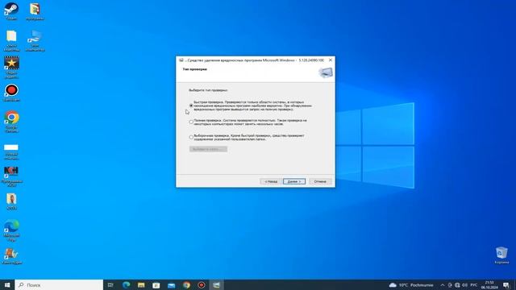516x290 pixels.
Task: Click the taskbar search box
Action: point(59,284)
